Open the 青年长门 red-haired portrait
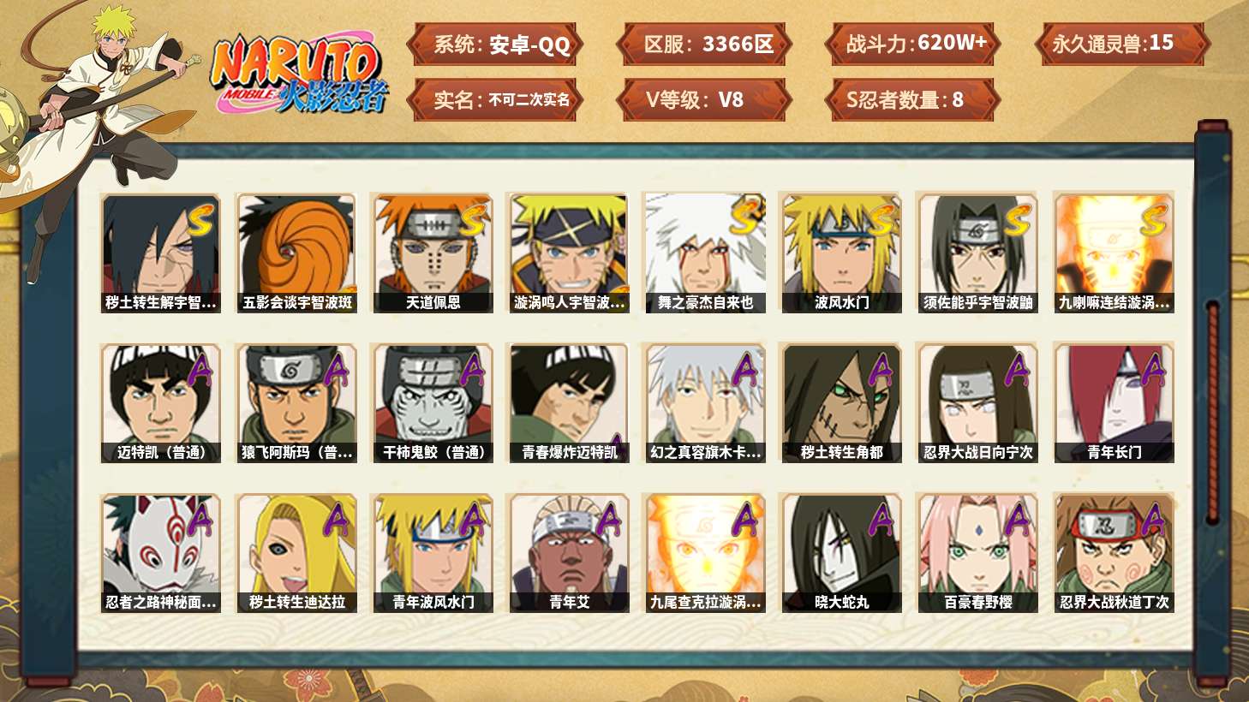Viewport: 1249px width, 702px height. coord(1114,403)
